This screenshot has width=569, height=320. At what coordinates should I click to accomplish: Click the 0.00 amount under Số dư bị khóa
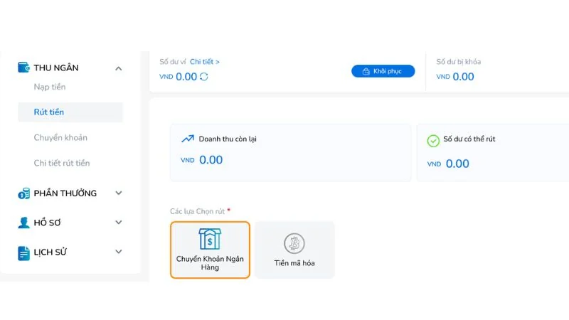(464, 77)
